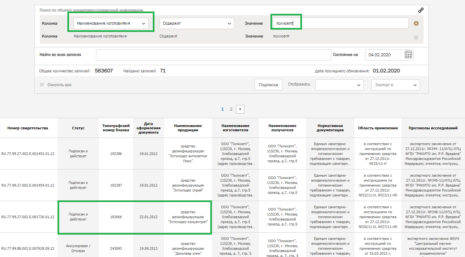
Task: Sort by Номер свидетельства column header
Action: tap(28, 128)
